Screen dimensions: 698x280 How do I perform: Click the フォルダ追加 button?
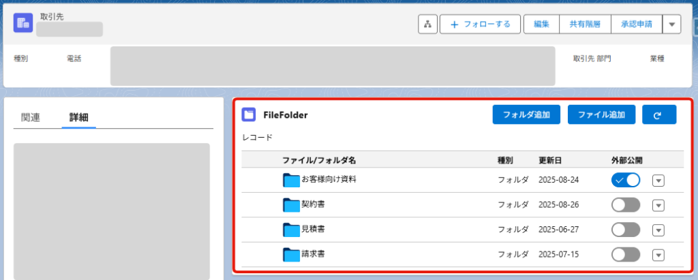[x=526, y=115]
